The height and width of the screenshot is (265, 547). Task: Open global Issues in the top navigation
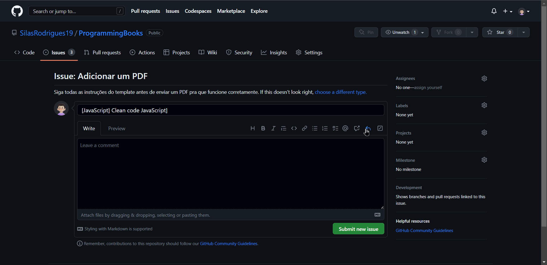[172, 11]
